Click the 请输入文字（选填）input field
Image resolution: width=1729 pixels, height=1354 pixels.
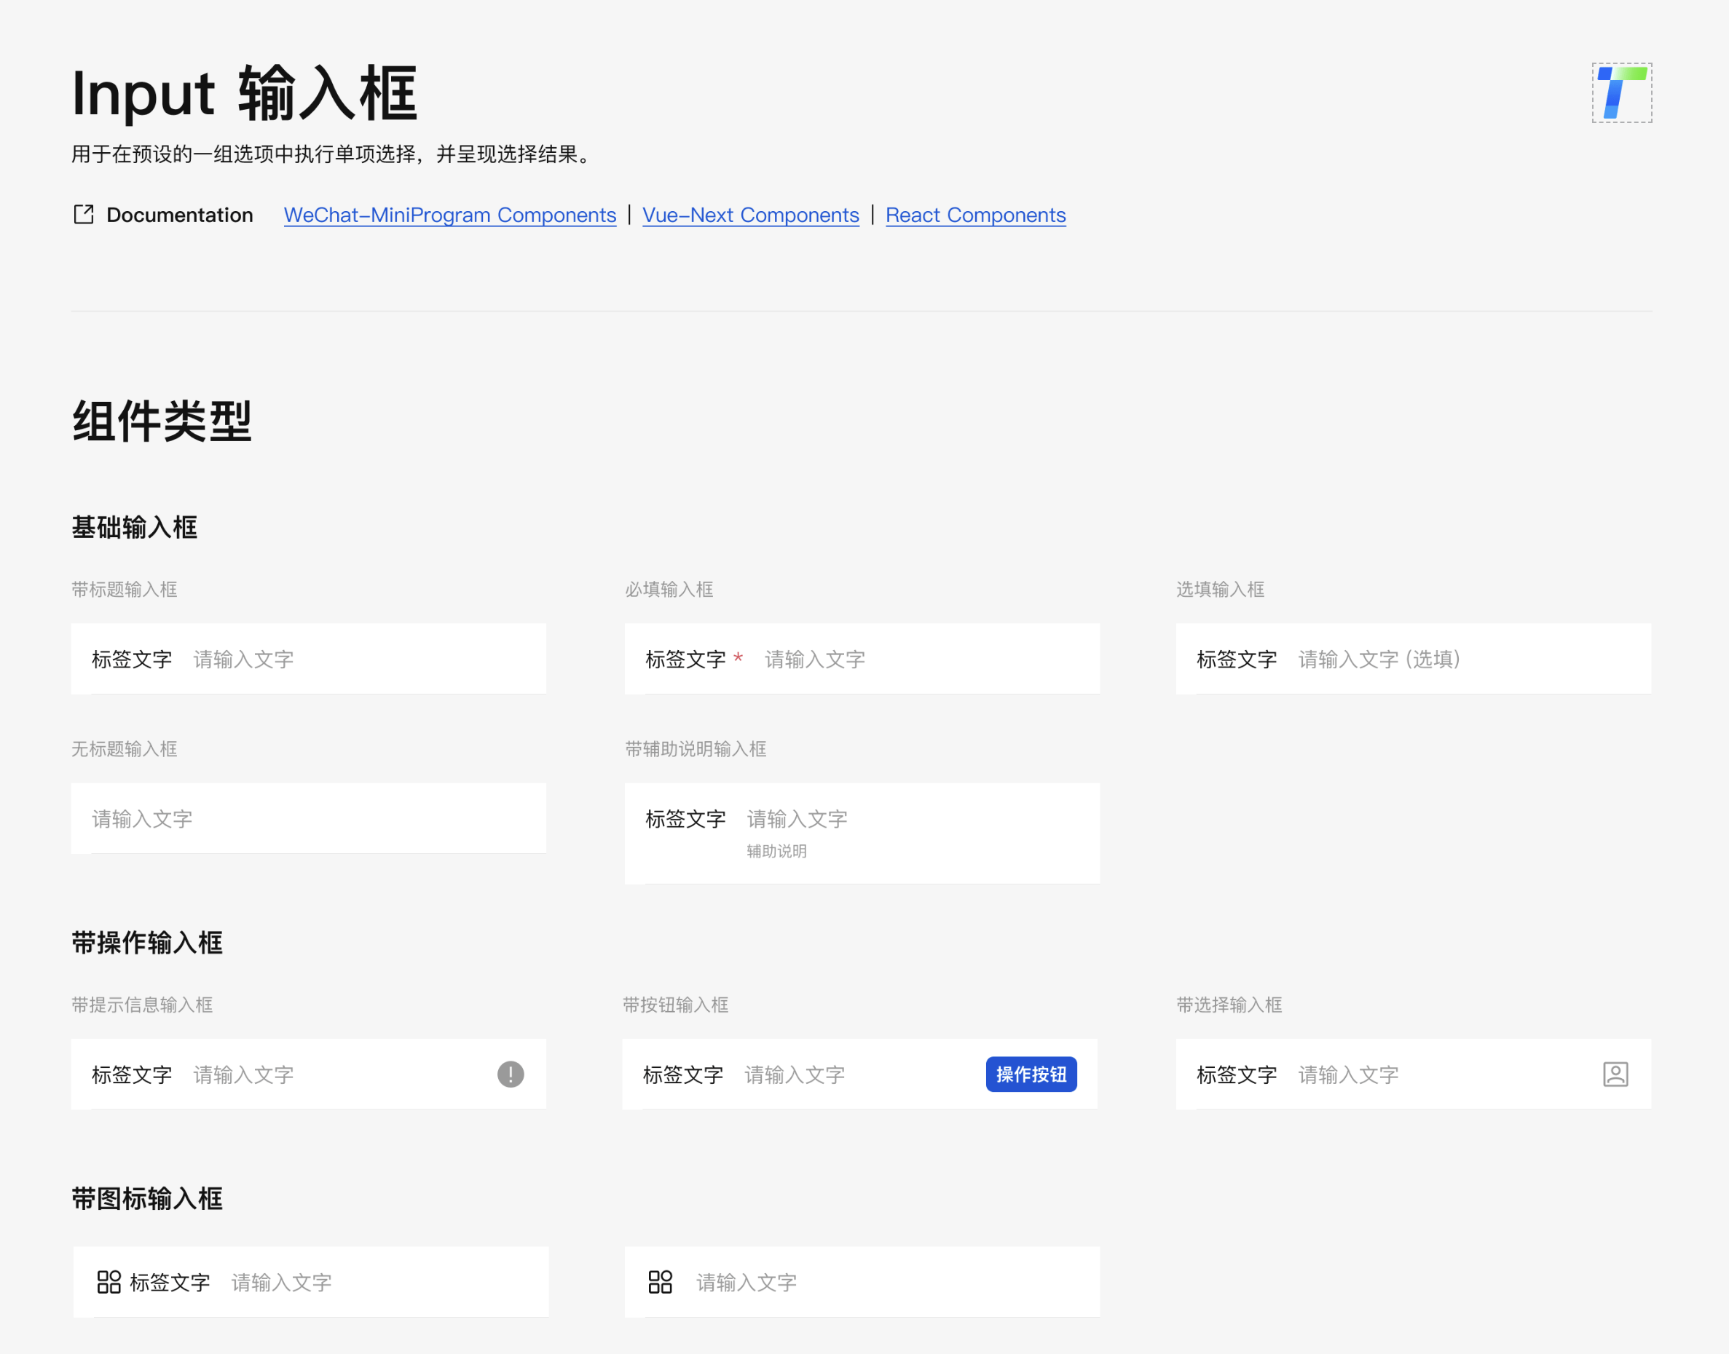click(x=1378, y=659)
